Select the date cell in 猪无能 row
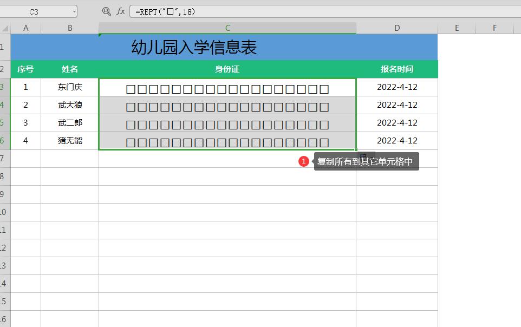 pyautogui.click(x=397, y=141)
